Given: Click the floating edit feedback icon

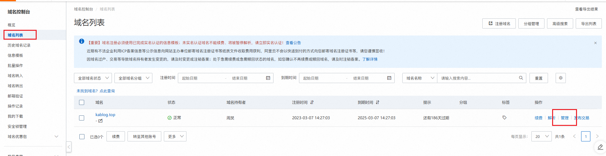Looking at the screenshot, I should (x=600, y=147).
